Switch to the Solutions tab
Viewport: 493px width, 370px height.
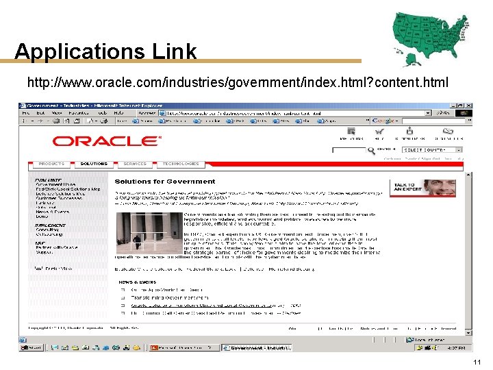coord(94,164)
